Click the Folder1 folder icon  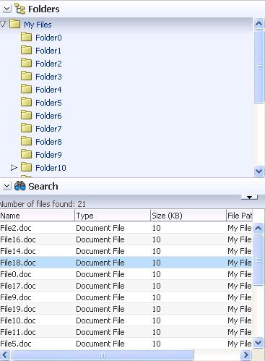[26, 50]
